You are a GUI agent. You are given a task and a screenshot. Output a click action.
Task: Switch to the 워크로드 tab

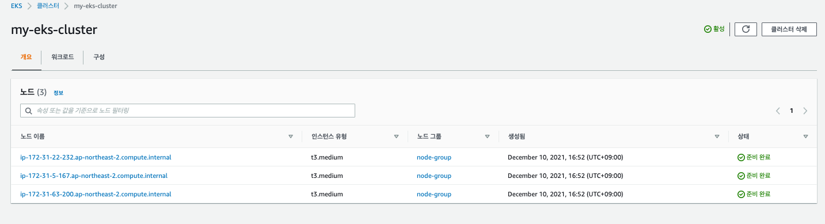click(62, 57)
